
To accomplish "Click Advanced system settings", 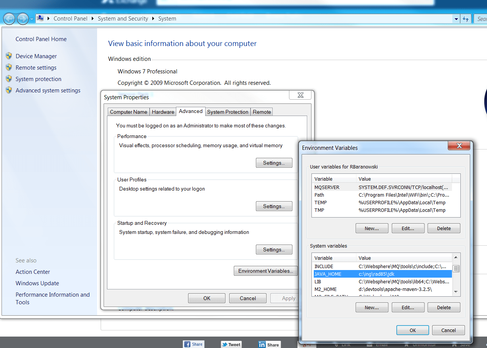I will (x=48, y=90).
